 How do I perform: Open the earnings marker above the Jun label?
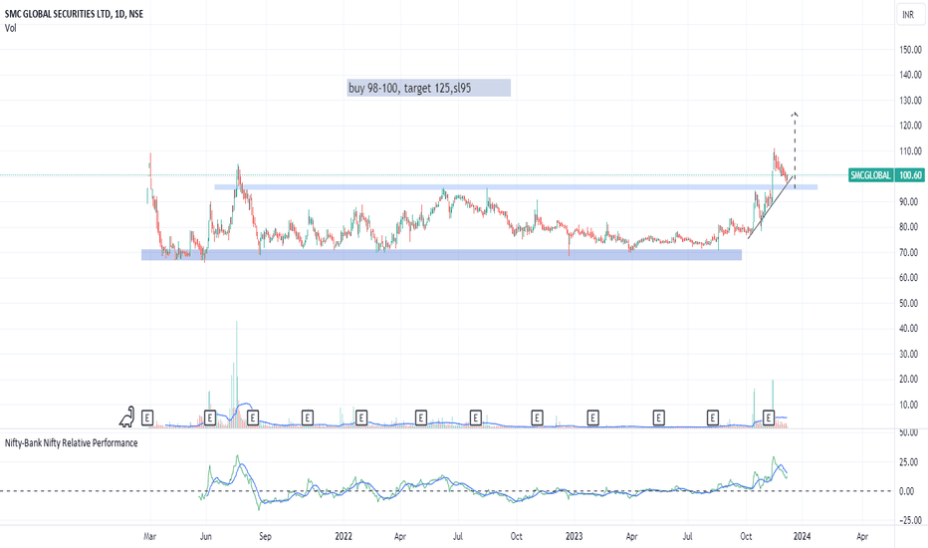tap(209, 418)
